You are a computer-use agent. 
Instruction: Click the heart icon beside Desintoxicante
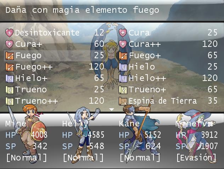click(x=10, y=33)
